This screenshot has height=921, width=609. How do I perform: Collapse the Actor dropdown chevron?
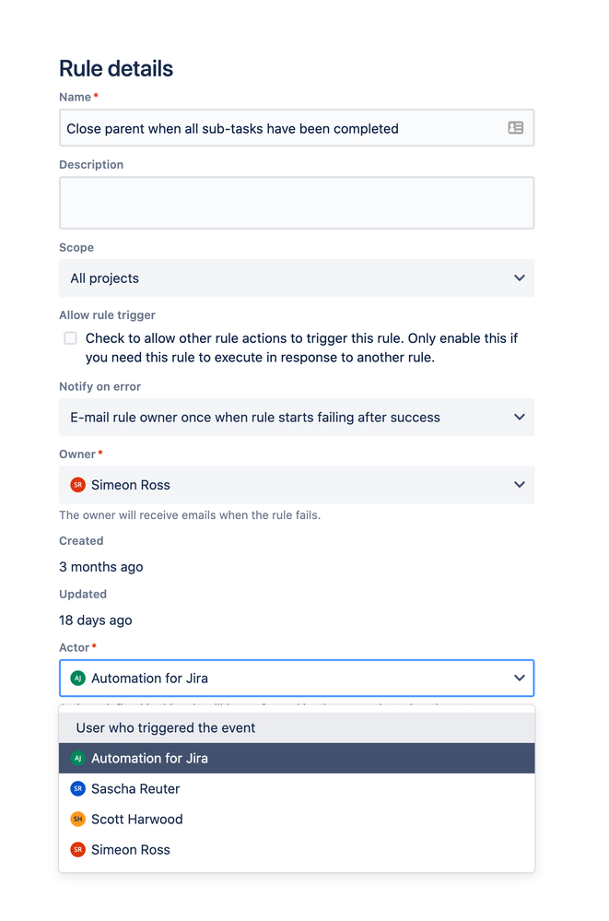[x=520, y=679]
